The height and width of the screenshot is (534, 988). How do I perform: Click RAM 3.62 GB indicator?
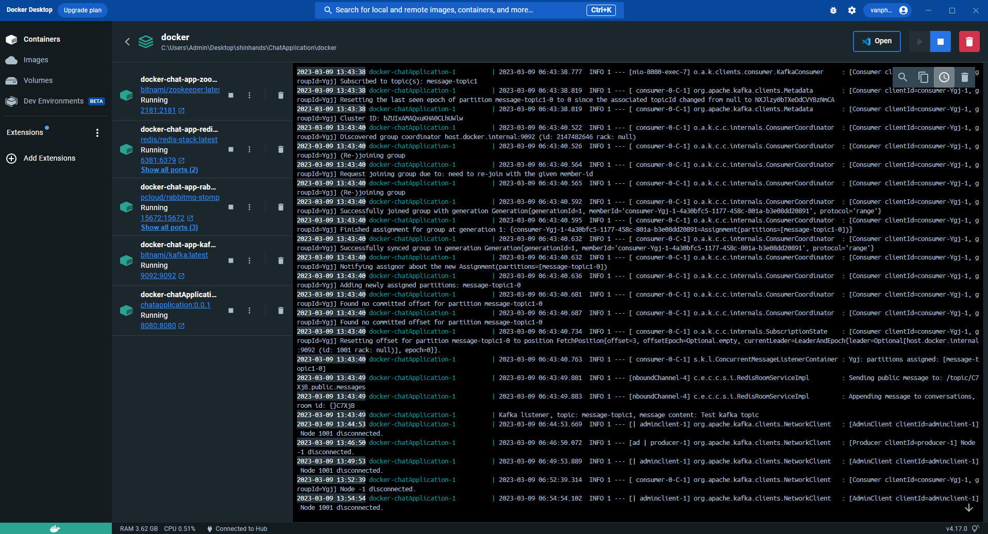coord(139,529)
